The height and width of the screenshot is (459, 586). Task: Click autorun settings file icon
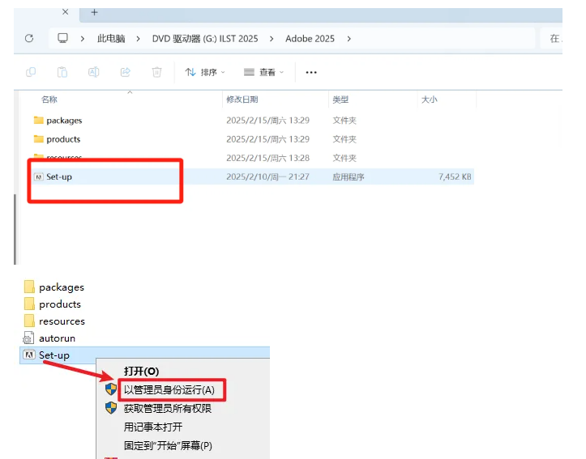click(x=29, y=338)
